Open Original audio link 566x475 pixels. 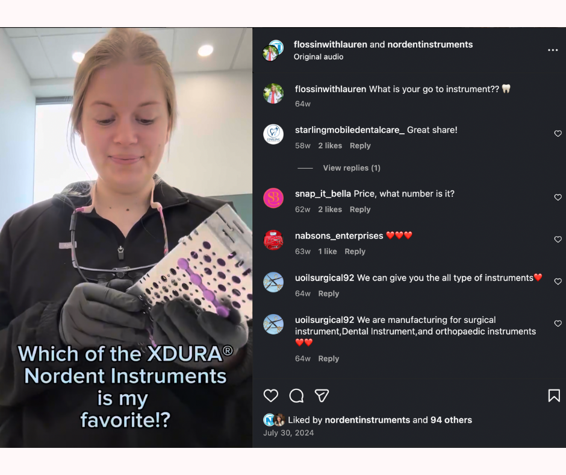pyautogui.click(x=319, y=57)
